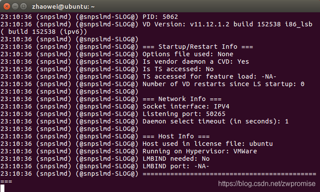This screenshot has height=192, width=320.
Task: Click the LMBIND port: -NA- line
Action: [176, 166]
